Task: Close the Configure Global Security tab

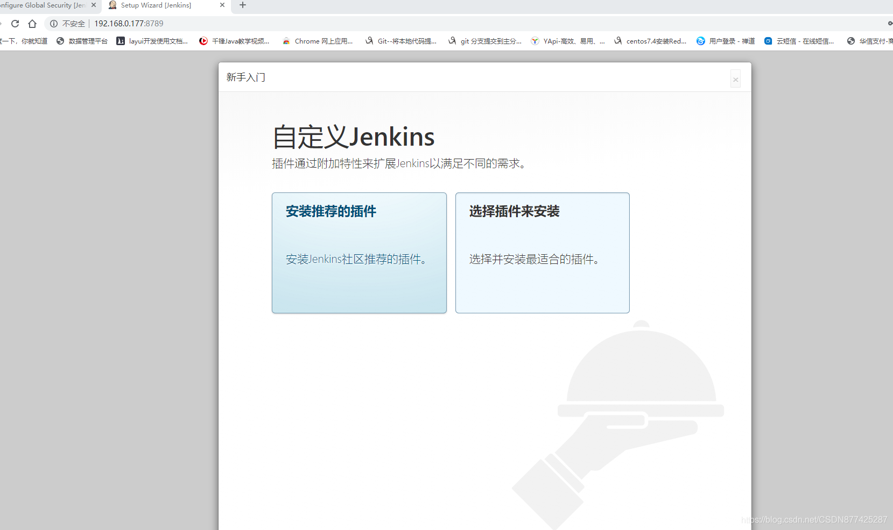Action: [94, 5]
